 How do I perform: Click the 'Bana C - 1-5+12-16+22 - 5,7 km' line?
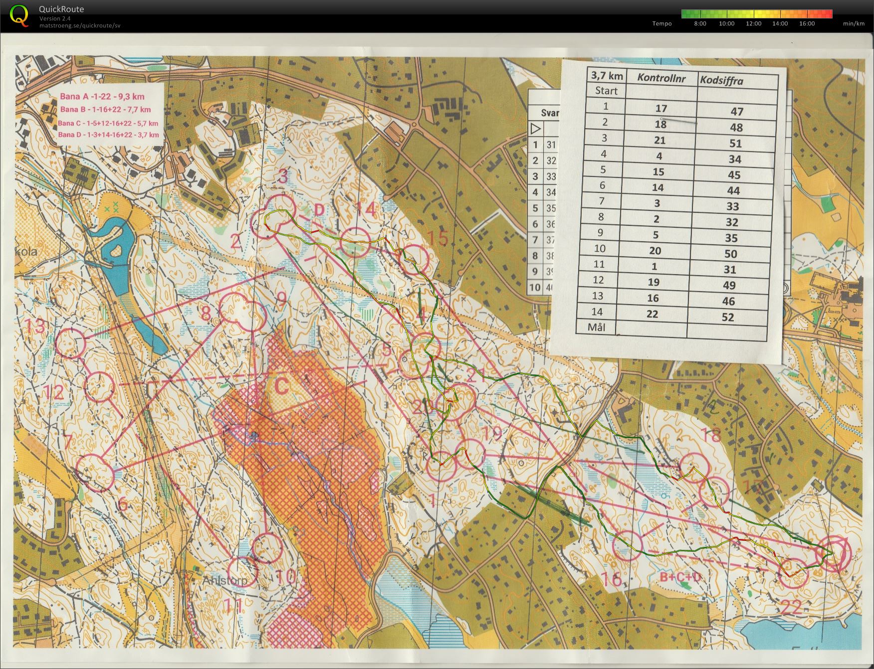(x=108, y=123)
